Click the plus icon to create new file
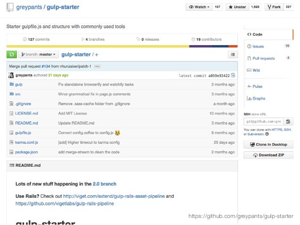 (x=96, y=54)
